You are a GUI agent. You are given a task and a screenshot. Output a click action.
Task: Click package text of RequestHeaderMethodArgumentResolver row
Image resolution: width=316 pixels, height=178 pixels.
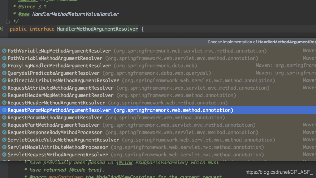[168, 103]
